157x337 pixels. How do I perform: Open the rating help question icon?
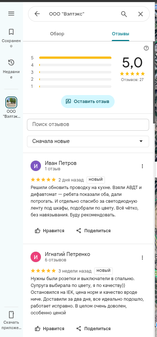[x=146, y=48]
